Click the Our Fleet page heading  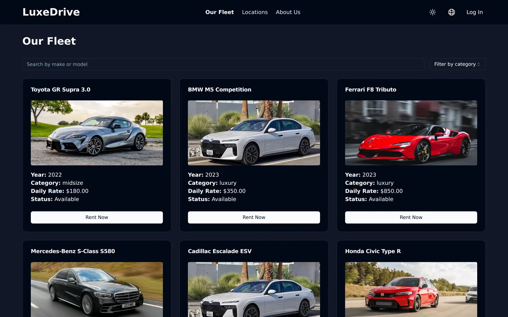click(x=49, y=41)
